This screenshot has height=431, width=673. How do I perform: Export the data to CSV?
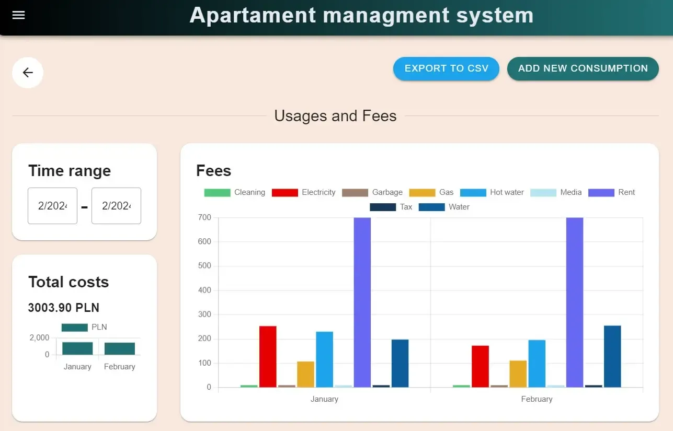[447, 68]
